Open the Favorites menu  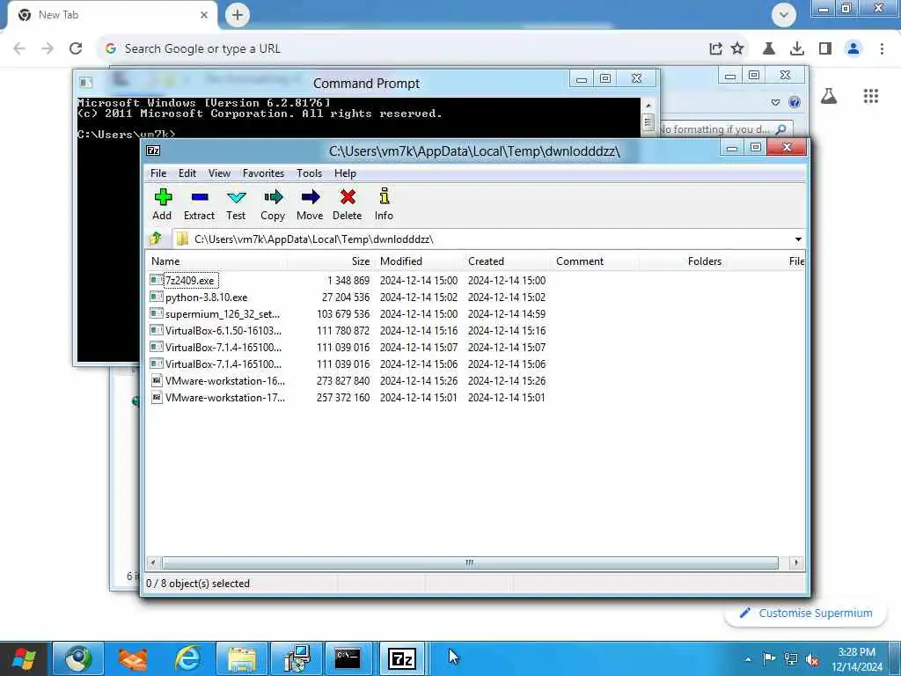coord(263,173)
